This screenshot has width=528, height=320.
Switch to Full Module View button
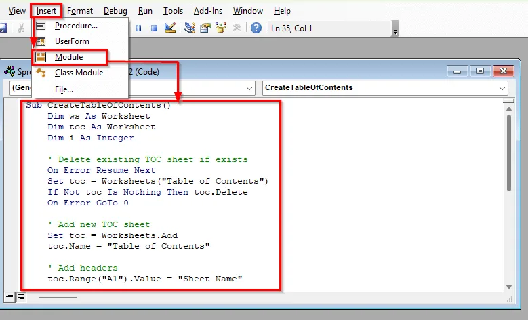[21, 297]
